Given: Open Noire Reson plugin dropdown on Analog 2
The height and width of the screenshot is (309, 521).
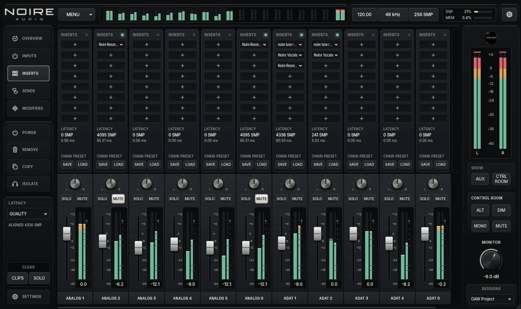Looking at the screenshot, I should (x=111, y=45).
